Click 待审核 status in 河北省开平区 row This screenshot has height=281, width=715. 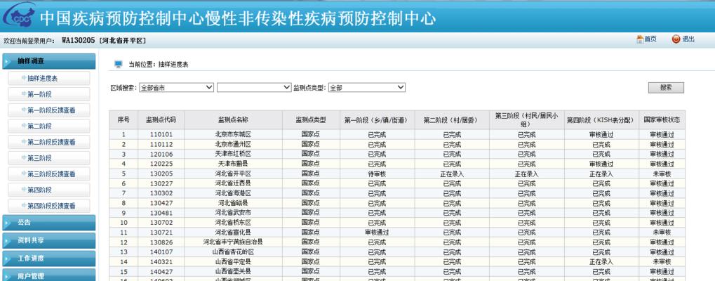(x=377, y=174)
